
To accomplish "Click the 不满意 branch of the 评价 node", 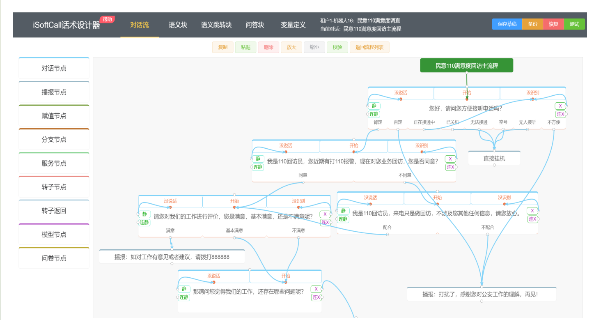I will point(298,230).
